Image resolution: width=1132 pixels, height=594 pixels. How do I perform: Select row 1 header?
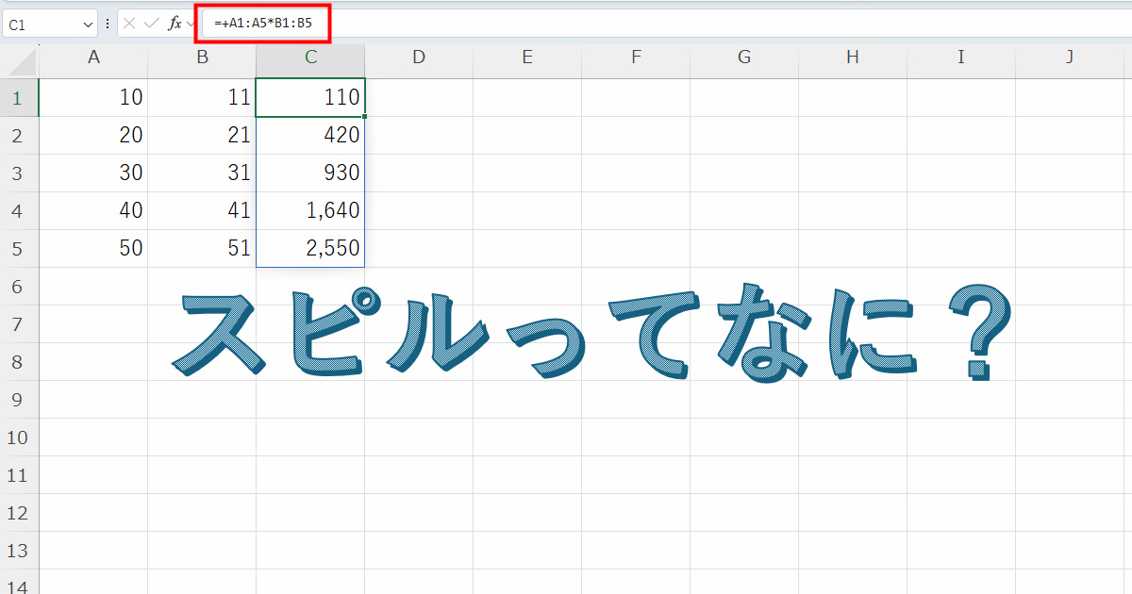pos(19,97)
